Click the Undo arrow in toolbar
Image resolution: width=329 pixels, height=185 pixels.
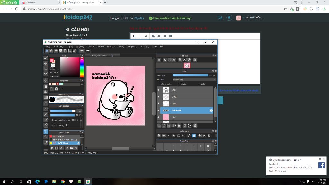[x=82, y=51]
